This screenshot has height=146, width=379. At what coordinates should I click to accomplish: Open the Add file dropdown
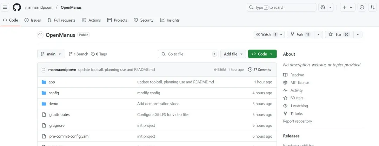233,54
